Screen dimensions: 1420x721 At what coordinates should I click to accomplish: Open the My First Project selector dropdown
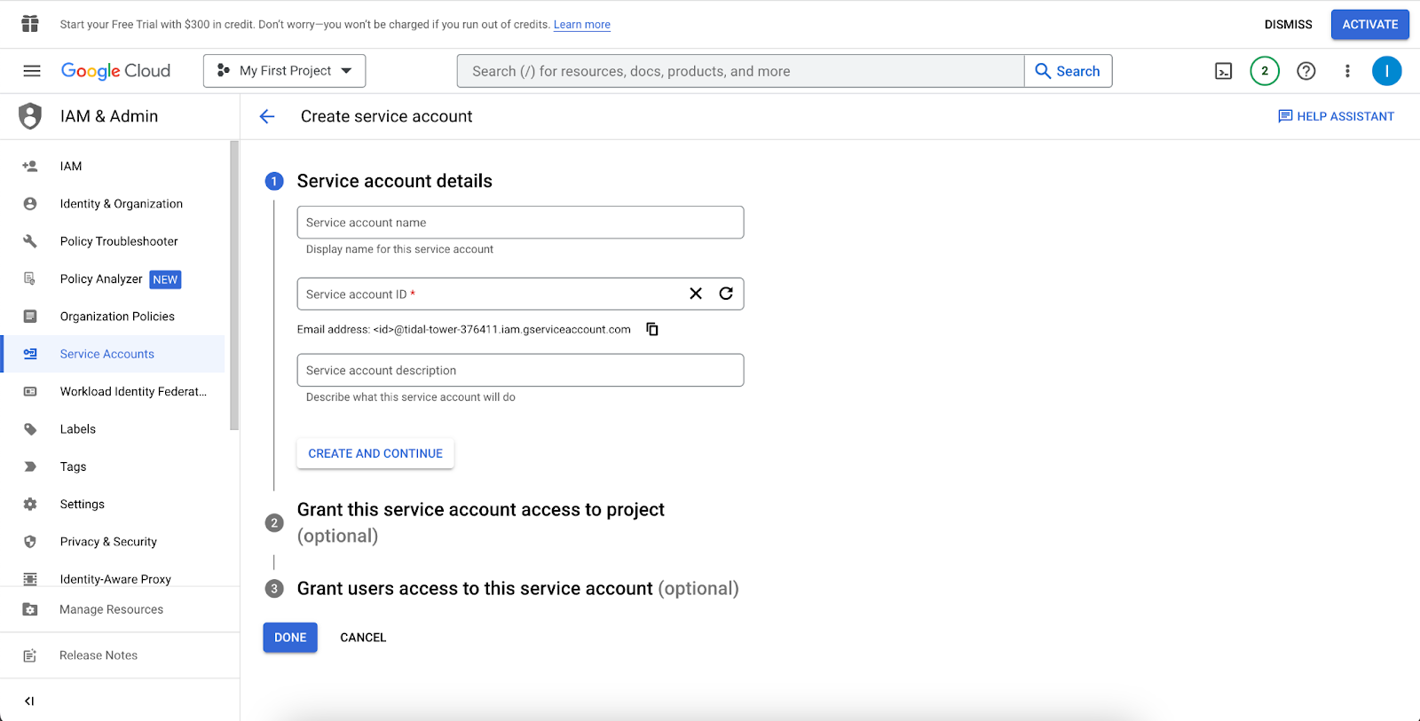pos(284,71)
